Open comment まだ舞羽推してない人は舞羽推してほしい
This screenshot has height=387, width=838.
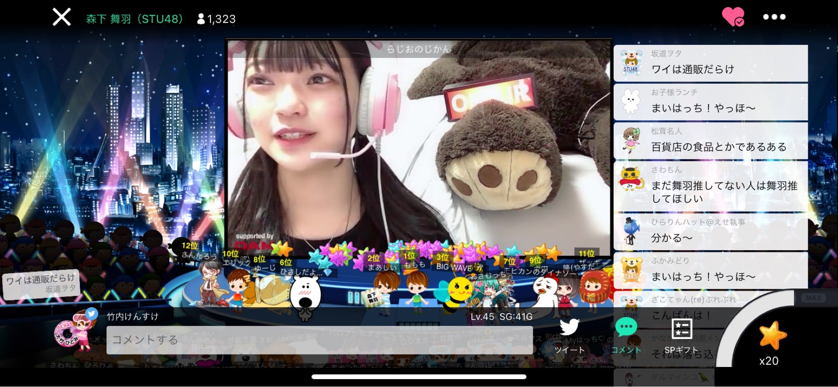click(x=711, y=186)
